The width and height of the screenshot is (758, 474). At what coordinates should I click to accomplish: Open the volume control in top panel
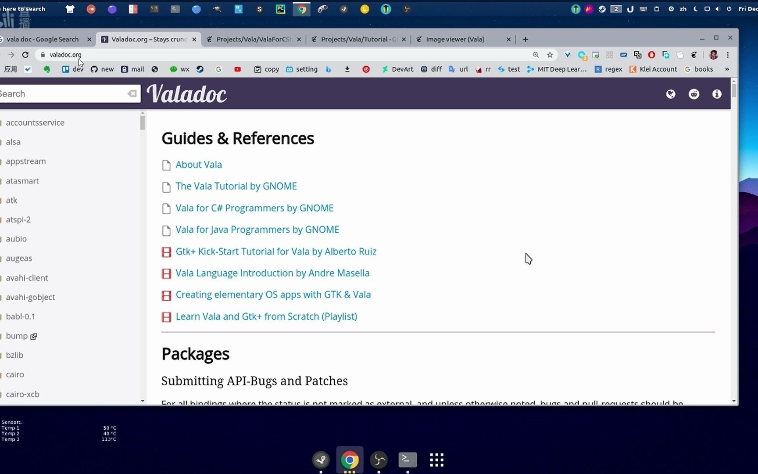[718, 9]
